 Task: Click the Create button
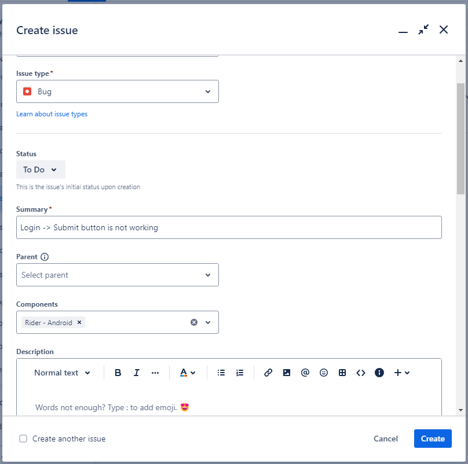point(433,439)
